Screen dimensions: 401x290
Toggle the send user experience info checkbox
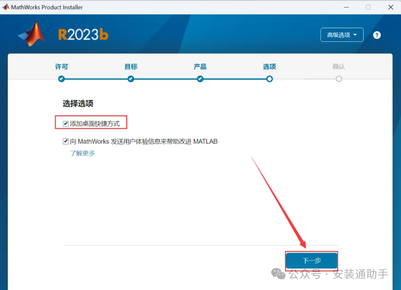66,141
